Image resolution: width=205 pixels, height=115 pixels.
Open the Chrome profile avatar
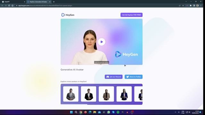pyautogui.click(x=197, y=6)
